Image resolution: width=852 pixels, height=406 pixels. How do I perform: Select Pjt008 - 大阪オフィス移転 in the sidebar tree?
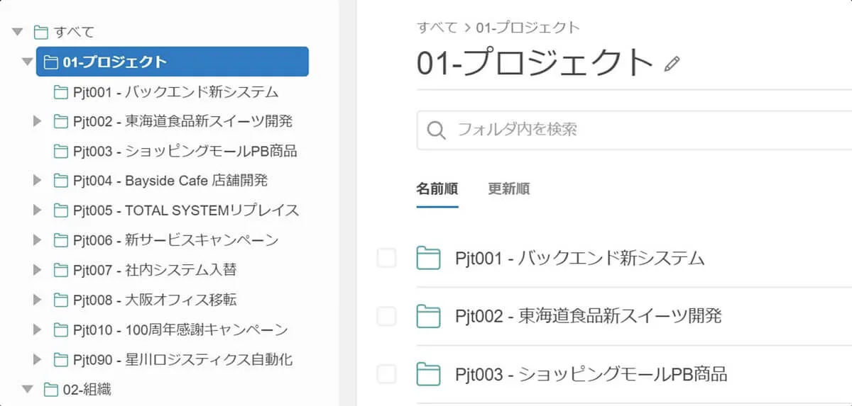pyautogui.click(x=155, y=300)
